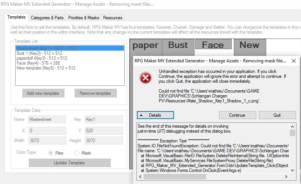The width and height of the screenshot is (301, 184).
Task: Open the Resources tab
Action: [x=113, y=18]
